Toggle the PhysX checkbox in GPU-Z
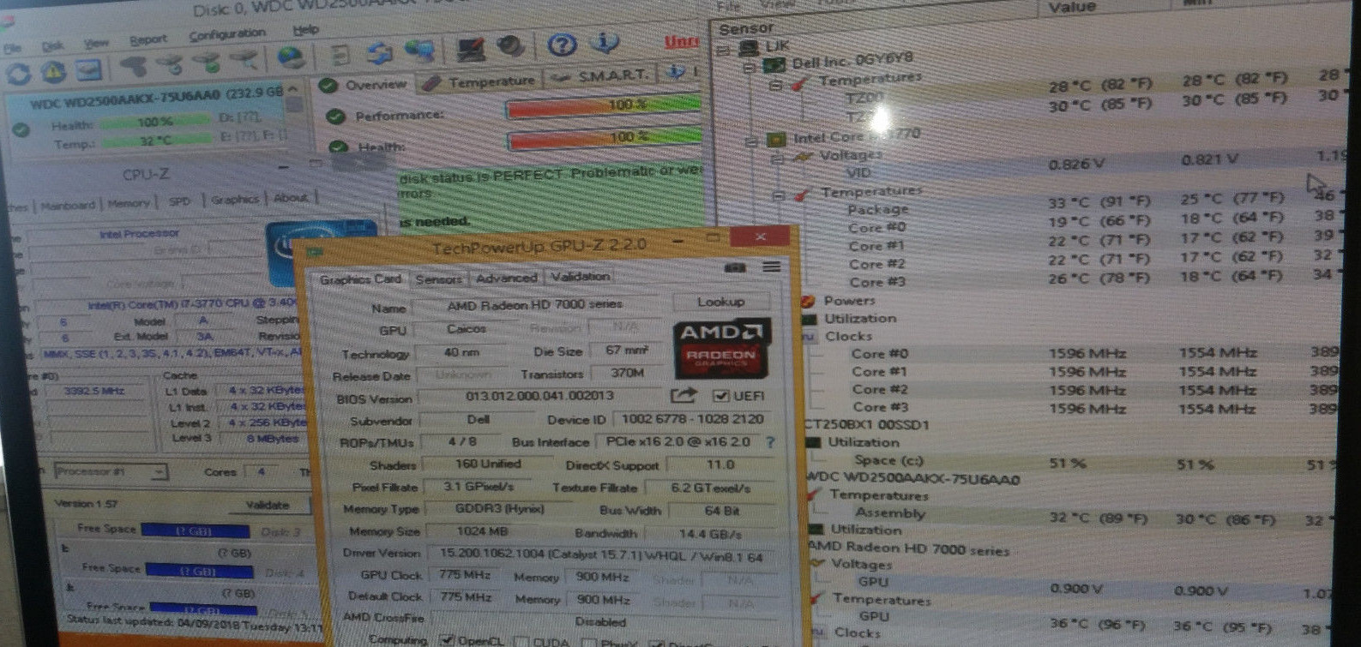Image resolution: width=1361 pixels, height=647 pixels. [587, 643]
